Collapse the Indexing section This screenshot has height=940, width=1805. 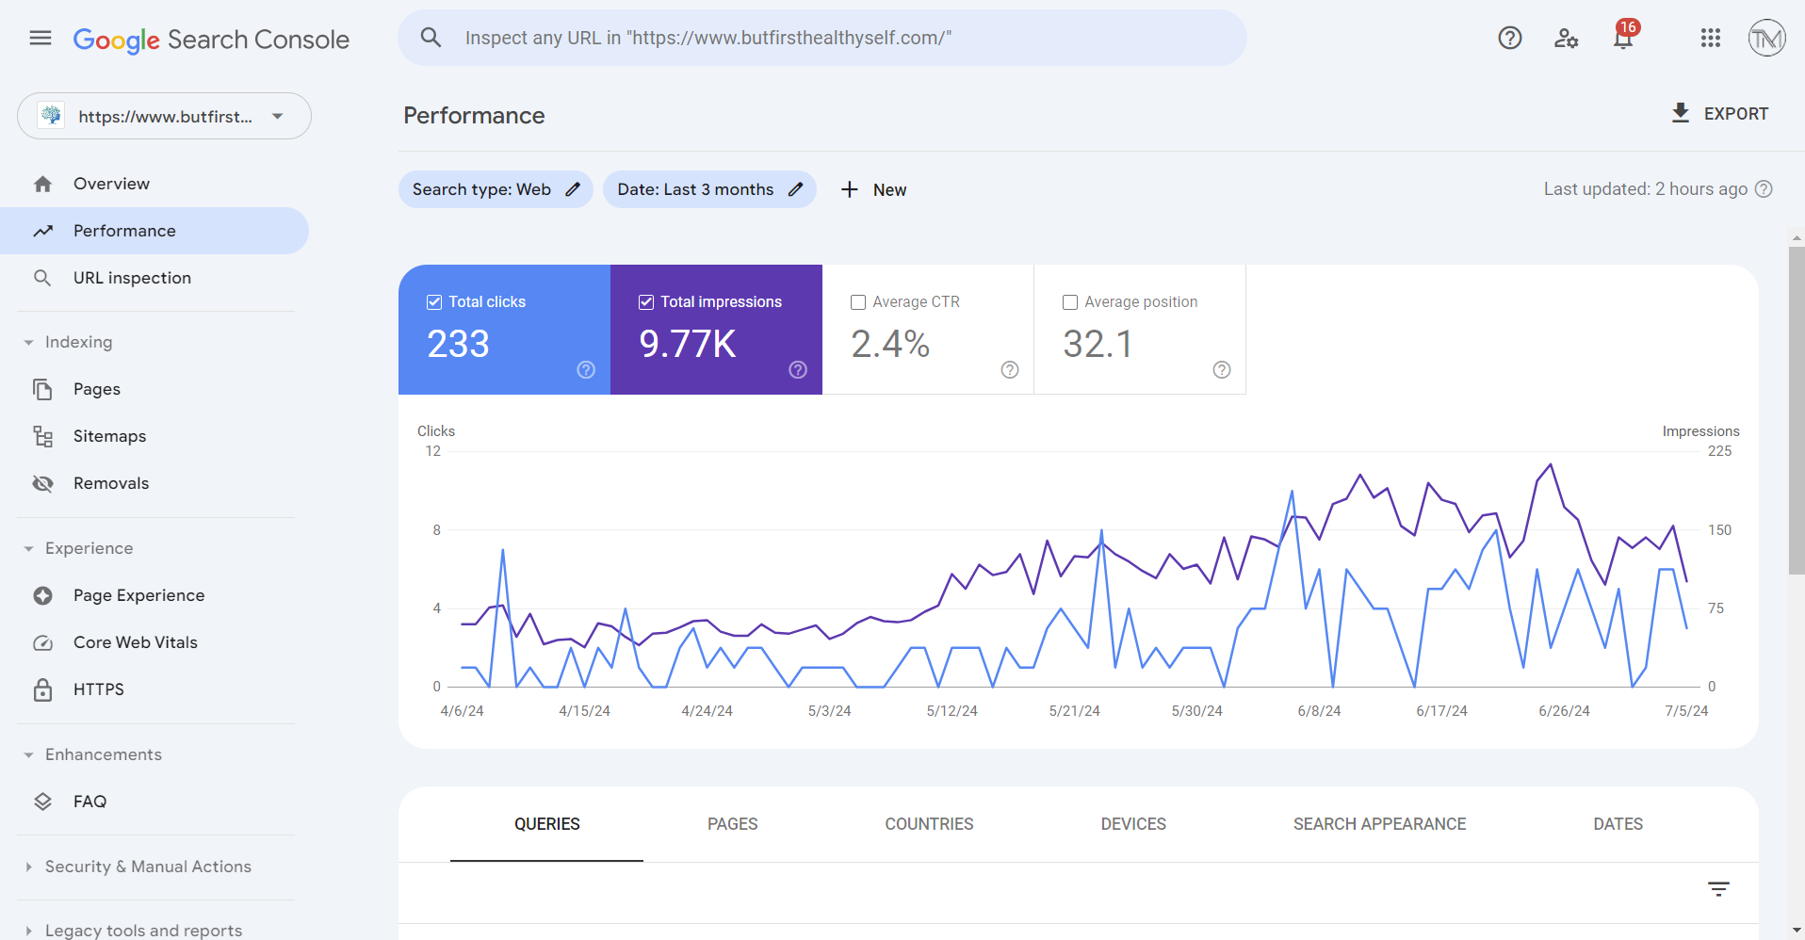[x=29, y=343]
